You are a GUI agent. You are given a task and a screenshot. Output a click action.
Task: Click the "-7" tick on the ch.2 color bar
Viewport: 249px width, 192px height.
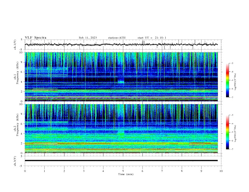pos(232,149)
